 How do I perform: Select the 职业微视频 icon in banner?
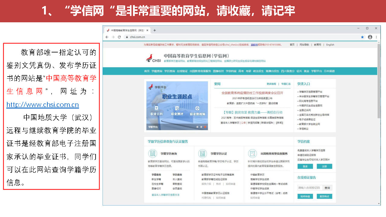tap(197, 108)
